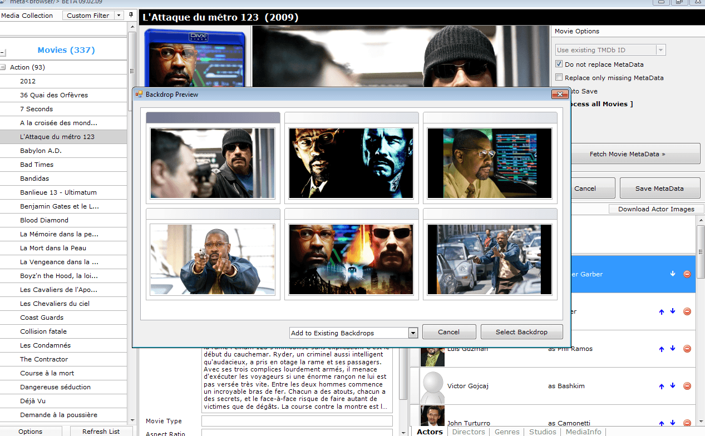
Task: Switch to the Actors tab
Action: coord(430,432)
